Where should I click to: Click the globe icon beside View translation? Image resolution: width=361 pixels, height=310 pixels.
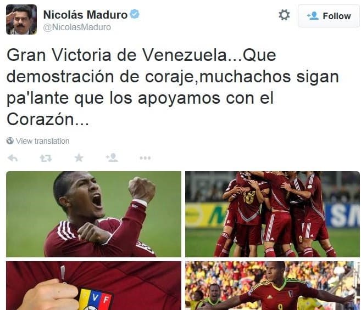pyautogui.click(x=10, y=141)
